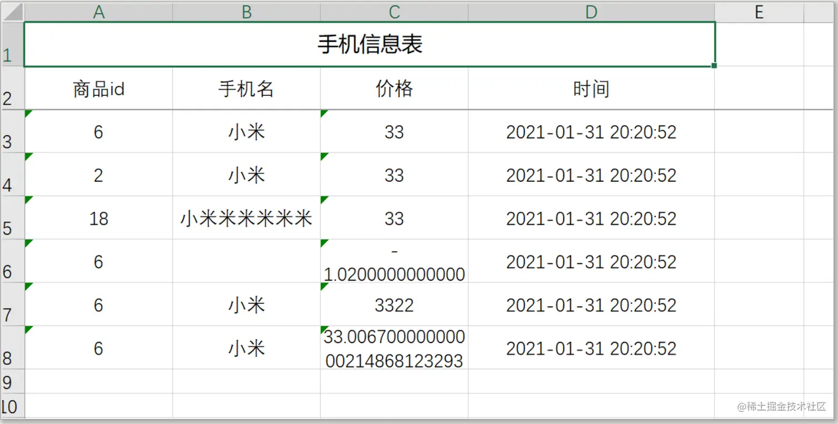Click the select-all corner box

[x=13, y=12]
